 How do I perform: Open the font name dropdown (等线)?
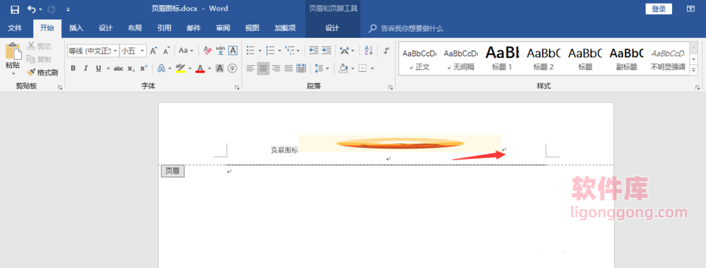point(115,51)
